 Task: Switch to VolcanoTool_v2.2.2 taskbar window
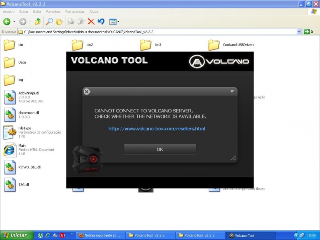(x=200, y=235)
